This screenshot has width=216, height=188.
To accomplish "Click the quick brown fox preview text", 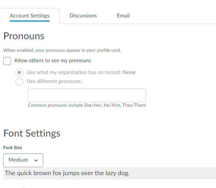I will [67, 173].
